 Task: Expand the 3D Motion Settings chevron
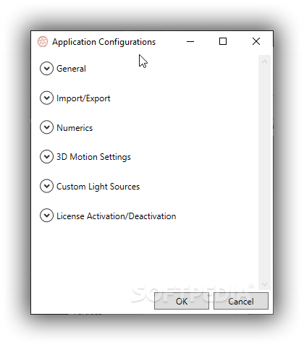pos(46,157)
